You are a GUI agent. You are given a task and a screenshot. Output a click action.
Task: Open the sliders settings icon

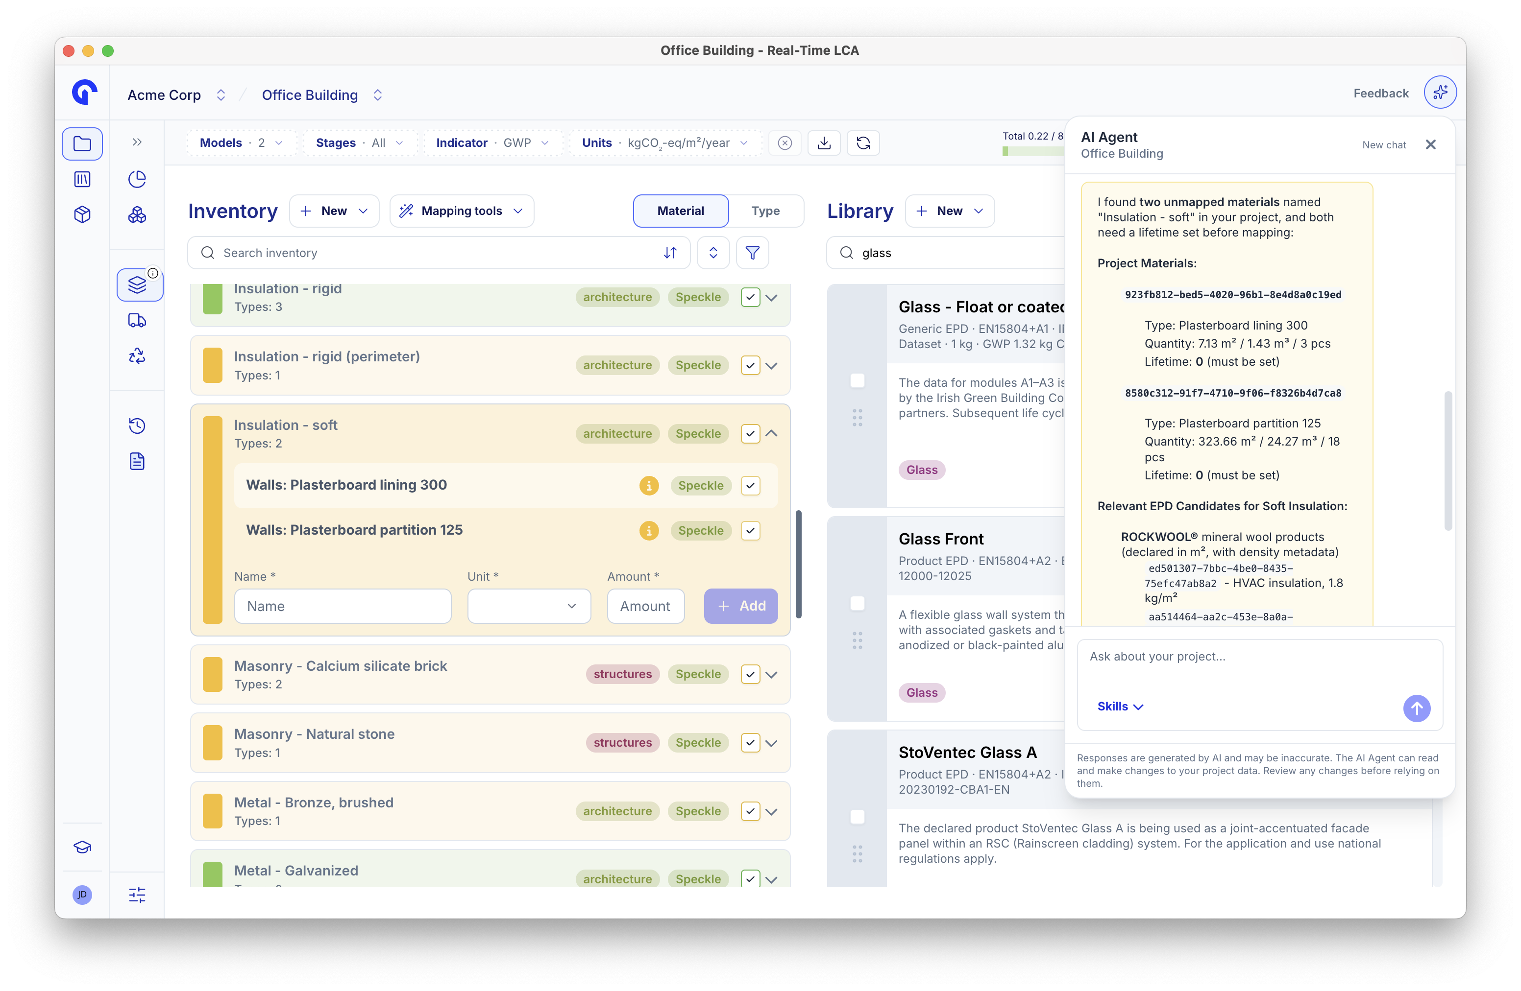coord(137,895)
